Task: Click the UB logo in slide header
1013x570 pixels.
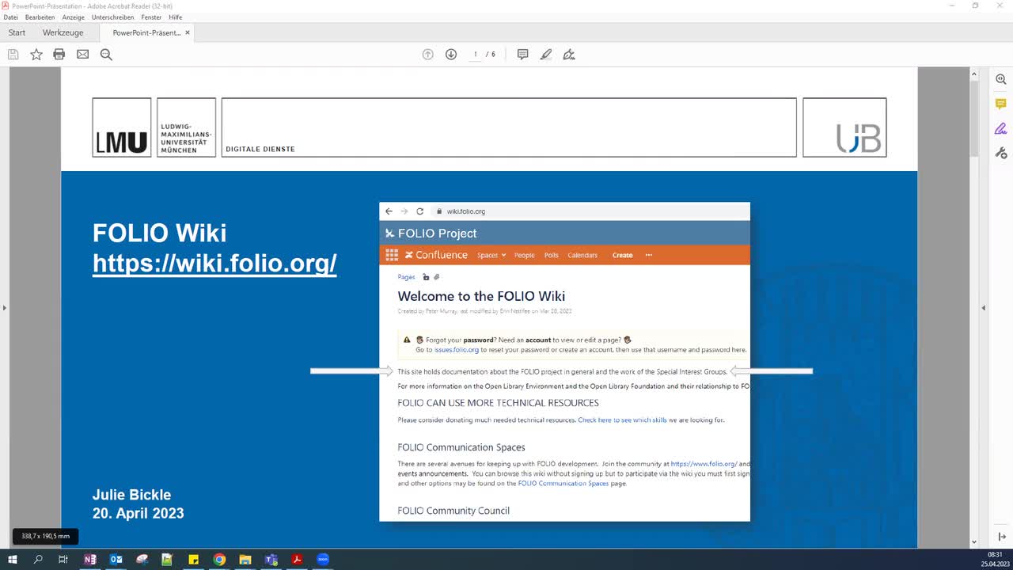Action: pos(844,127)
